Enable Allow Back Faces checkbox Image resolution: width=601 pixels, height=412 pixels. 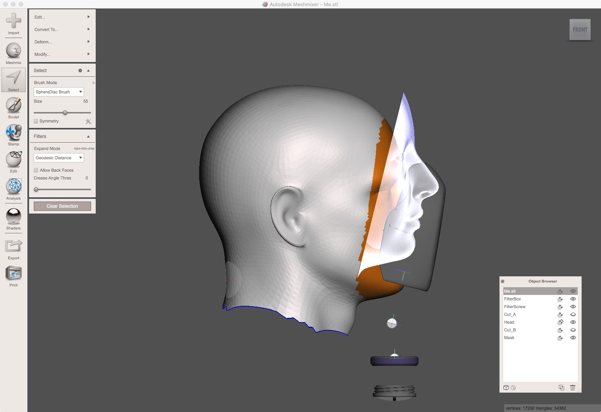click(36, 170)
